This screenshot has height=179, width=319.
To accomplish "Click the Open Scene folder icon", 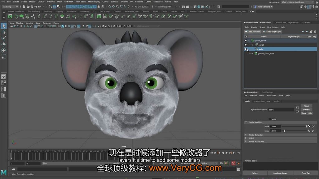I will [28, 7].
